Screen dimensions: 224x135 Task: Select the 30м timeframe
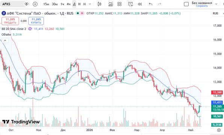click(x=55, y=4)
